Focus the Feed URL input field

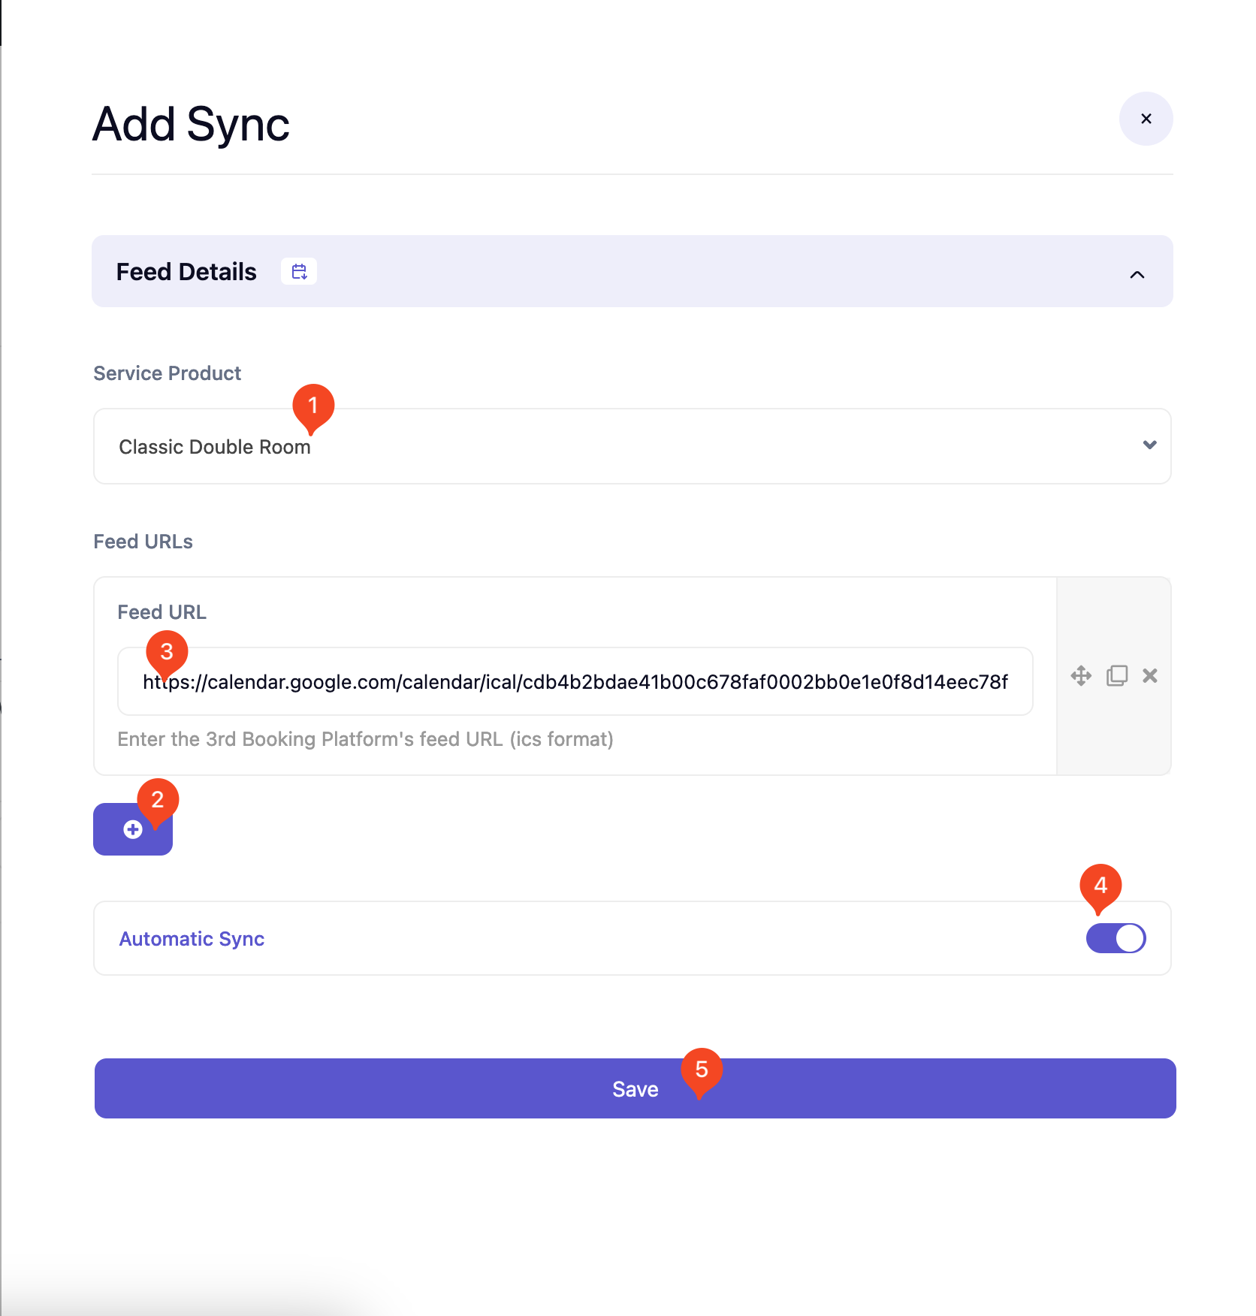[575, 681]
